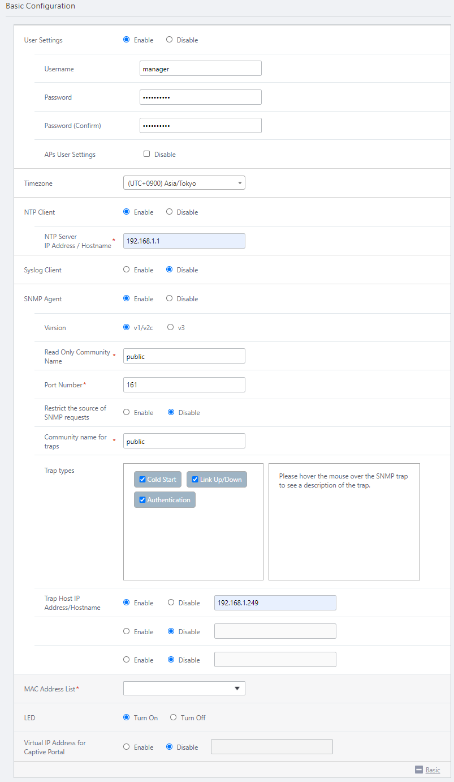The image size is (454, 782).
Task: Uncheck the Cold Start trap type
Action: coord(142,480)
